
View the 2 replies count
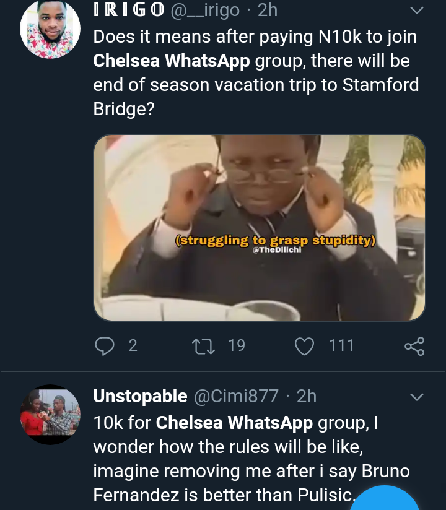pyautogui.click(x=133, y=345)
